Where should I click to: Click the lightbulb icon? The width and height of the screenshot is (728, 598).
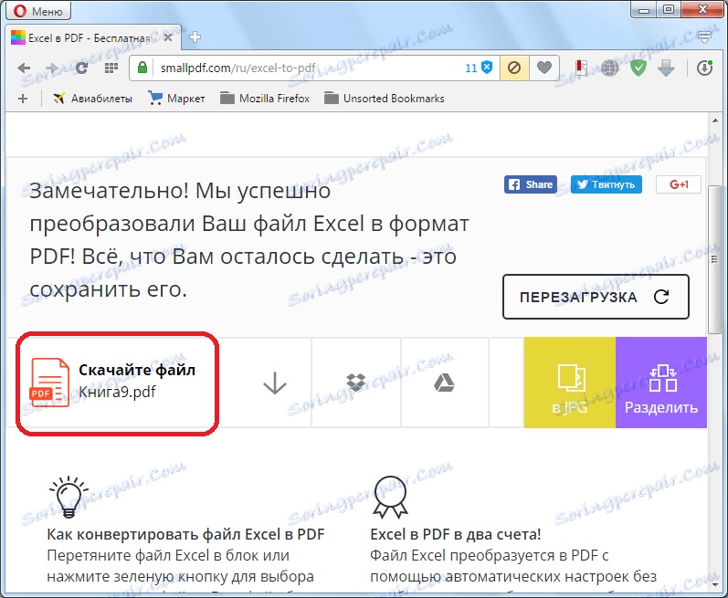[x=69, y=497]
